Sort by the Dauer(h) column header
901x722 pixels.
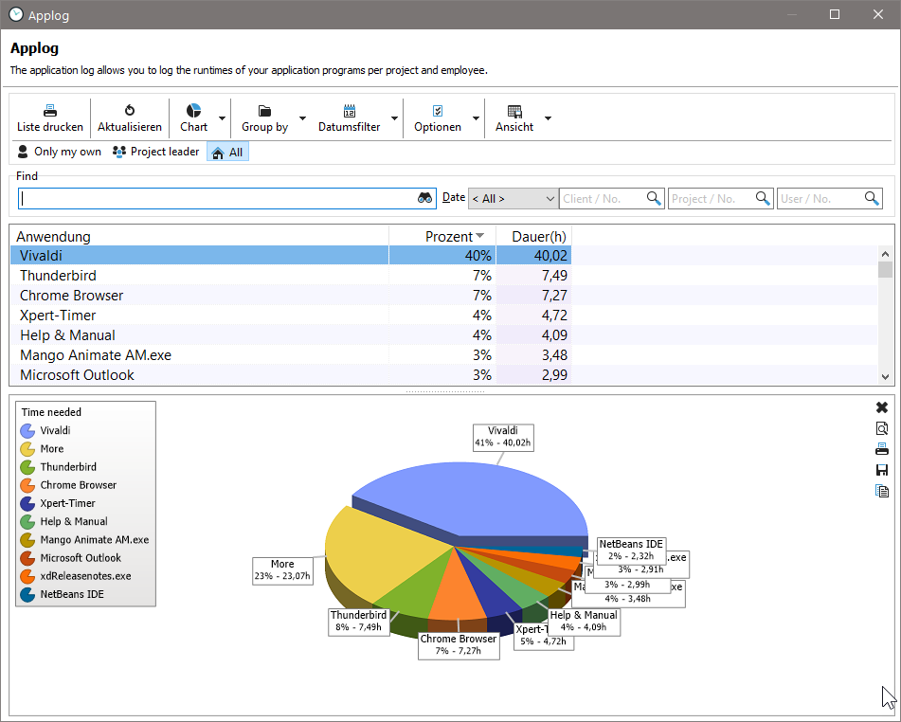pyautogui.click(x=533, y=236)
